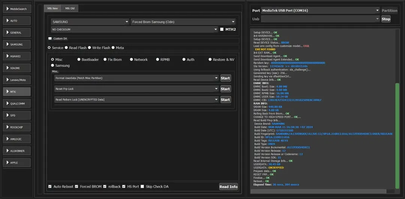The image size is (405, 199).
Task: Open the NO CHECKSUM dropdown
Action: [135, 30]
